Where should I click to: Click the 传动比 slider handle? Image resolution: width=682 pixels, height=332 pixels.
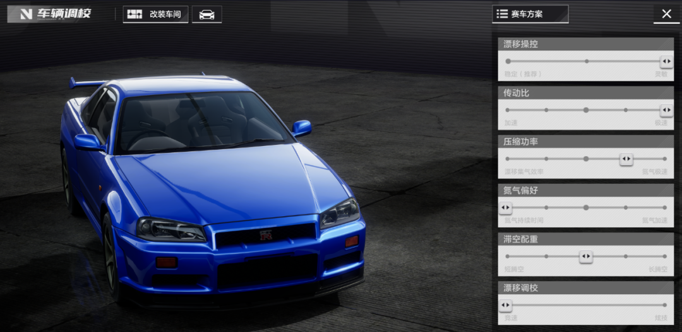666,110
